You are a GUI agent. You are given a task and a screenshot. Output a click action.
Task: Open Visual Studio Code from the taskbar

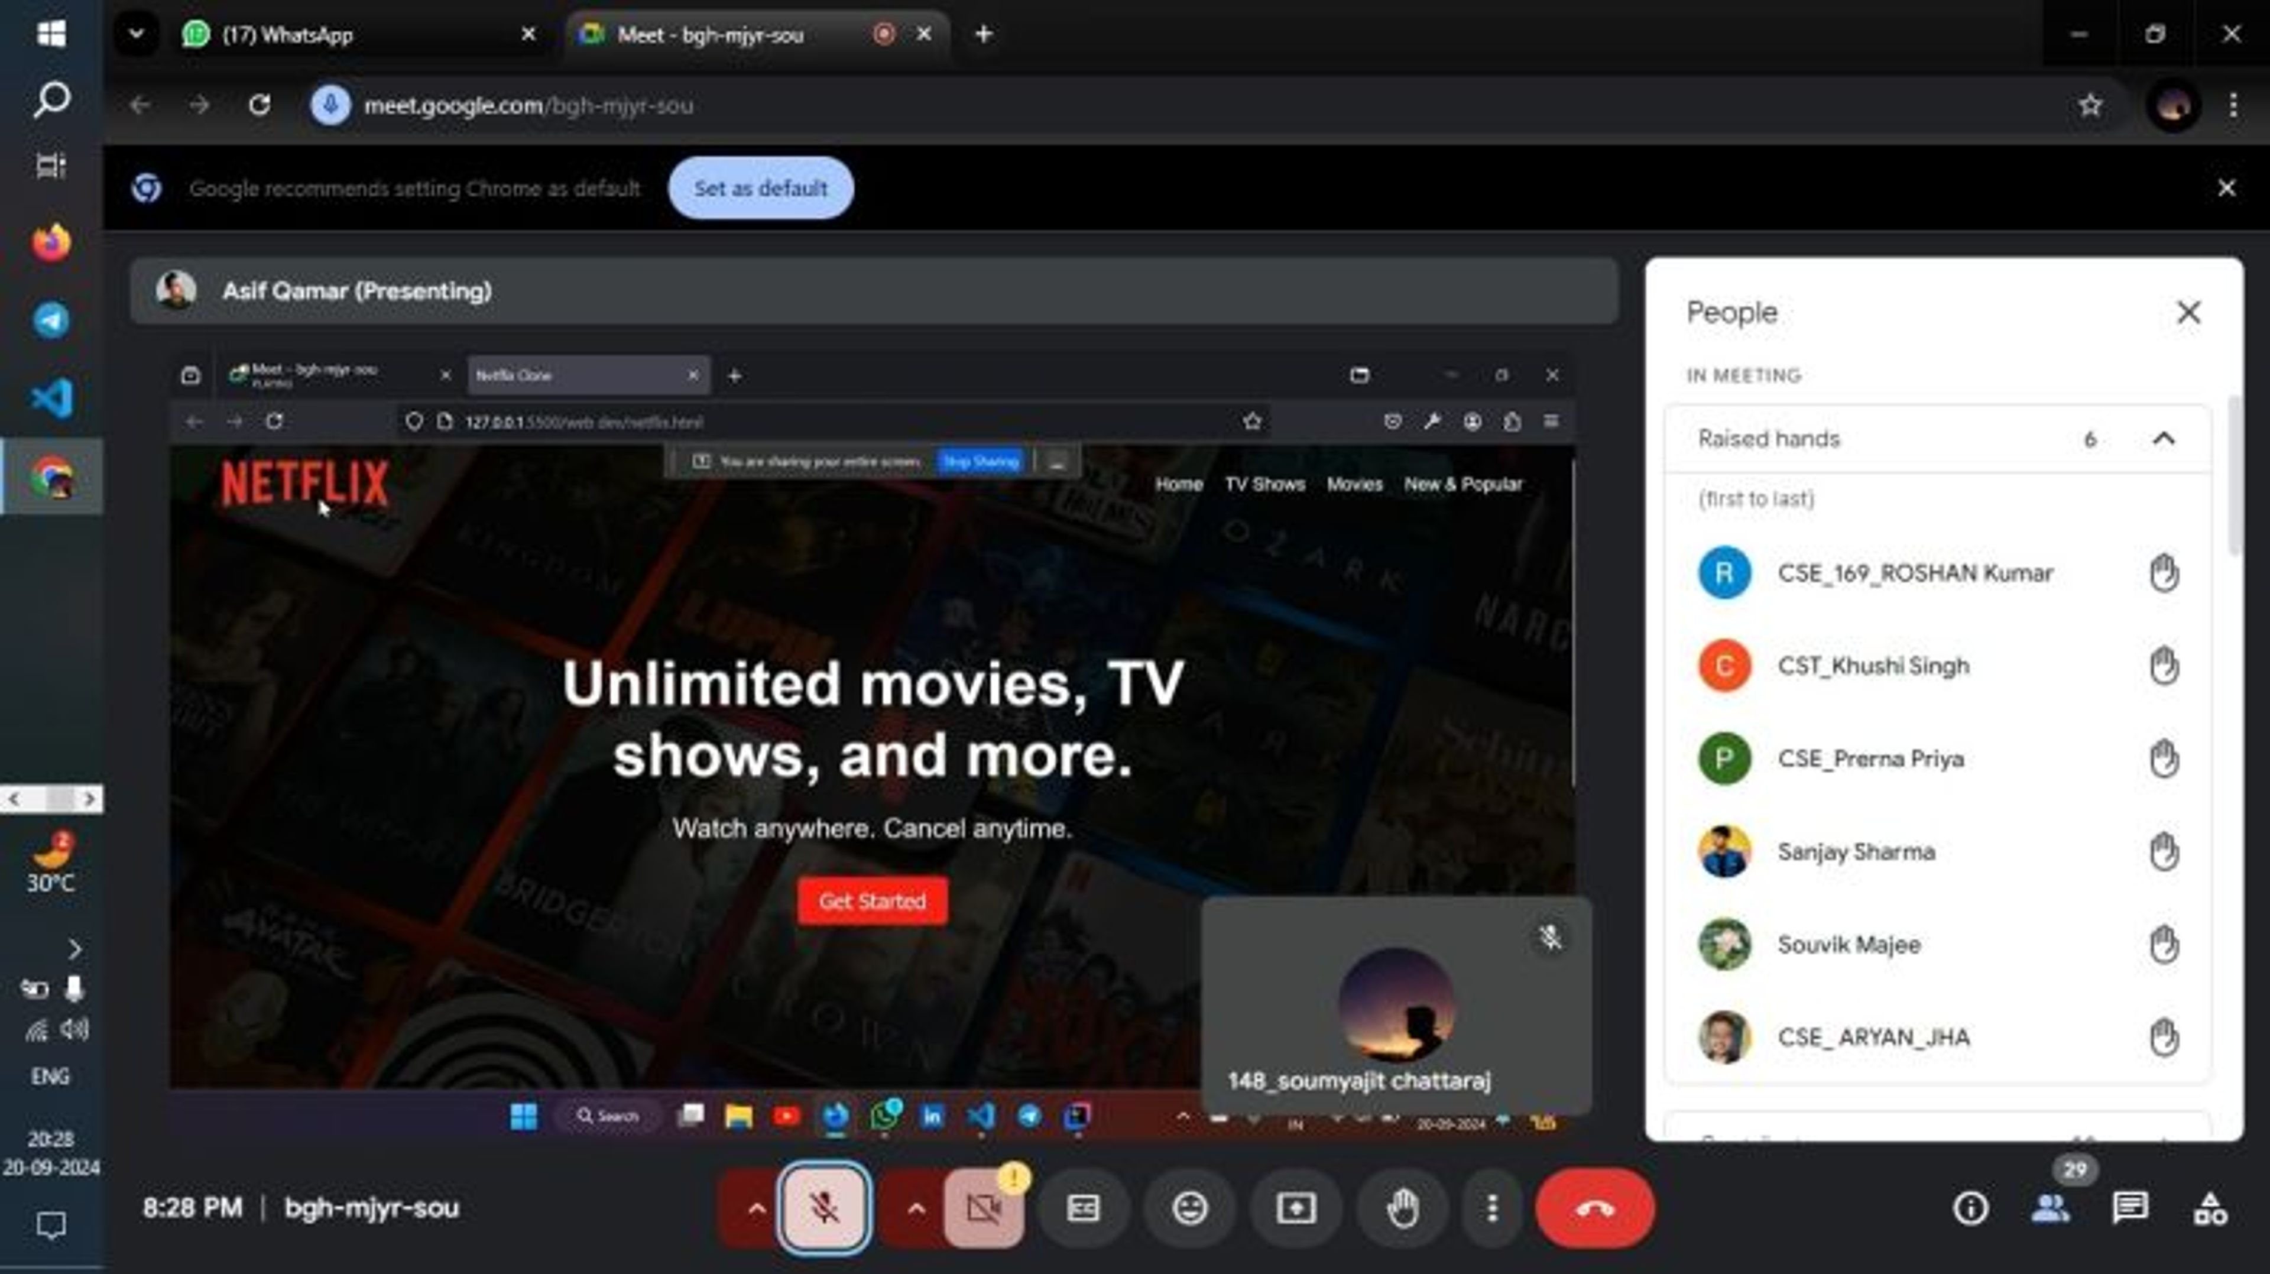tap(51, 398)
